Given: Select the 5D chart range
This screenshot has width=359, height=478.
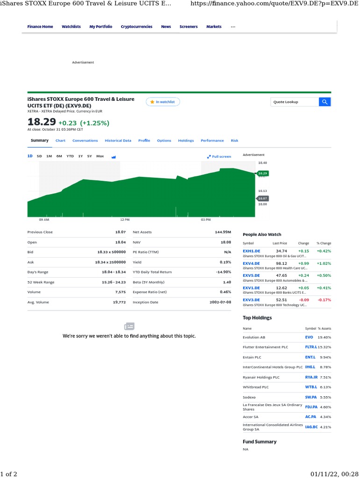Looking at the screenshot, I should 39,156.
